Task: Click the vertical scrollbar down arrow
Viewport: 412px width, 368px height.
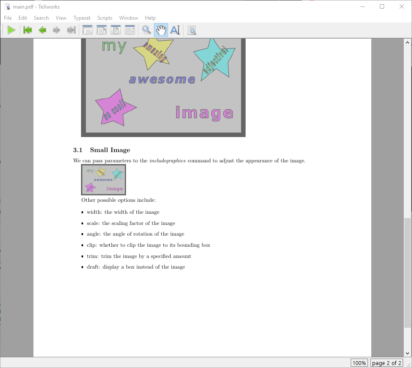Action: tap(407, 353)
